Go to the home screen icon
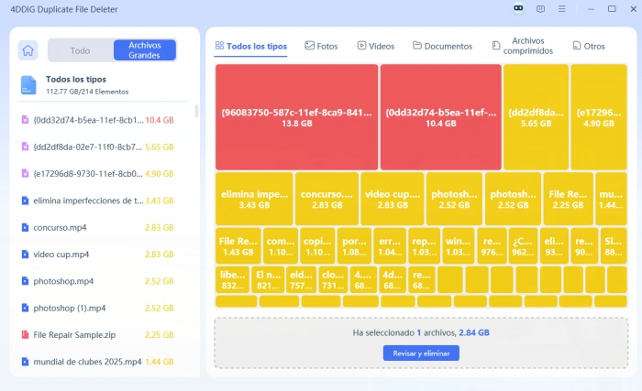 [28, 50]
